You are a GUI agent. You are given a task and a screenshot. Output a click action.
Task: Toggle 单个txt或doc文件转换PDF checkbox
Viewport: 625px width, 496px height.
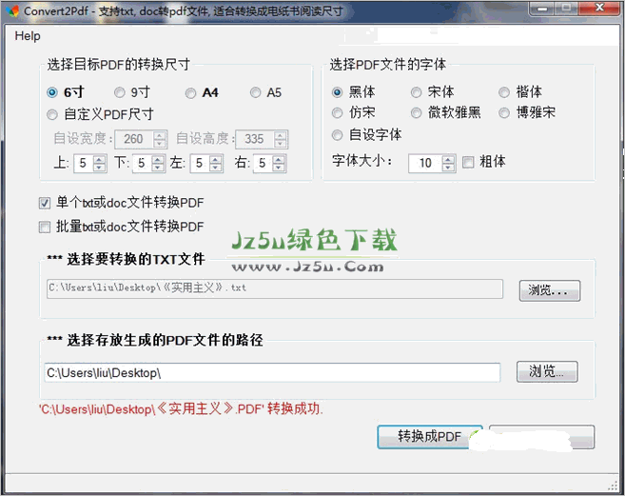(x=45, y=203)
